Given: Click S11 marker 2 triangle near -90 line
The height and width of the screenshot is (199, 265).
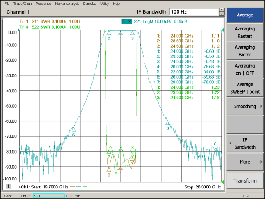Looking at the screenshot, I should coord(109,169).
